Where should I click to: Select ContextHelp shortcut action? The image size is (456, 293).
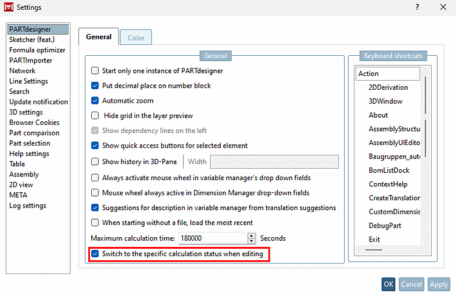tap(388, 184)
